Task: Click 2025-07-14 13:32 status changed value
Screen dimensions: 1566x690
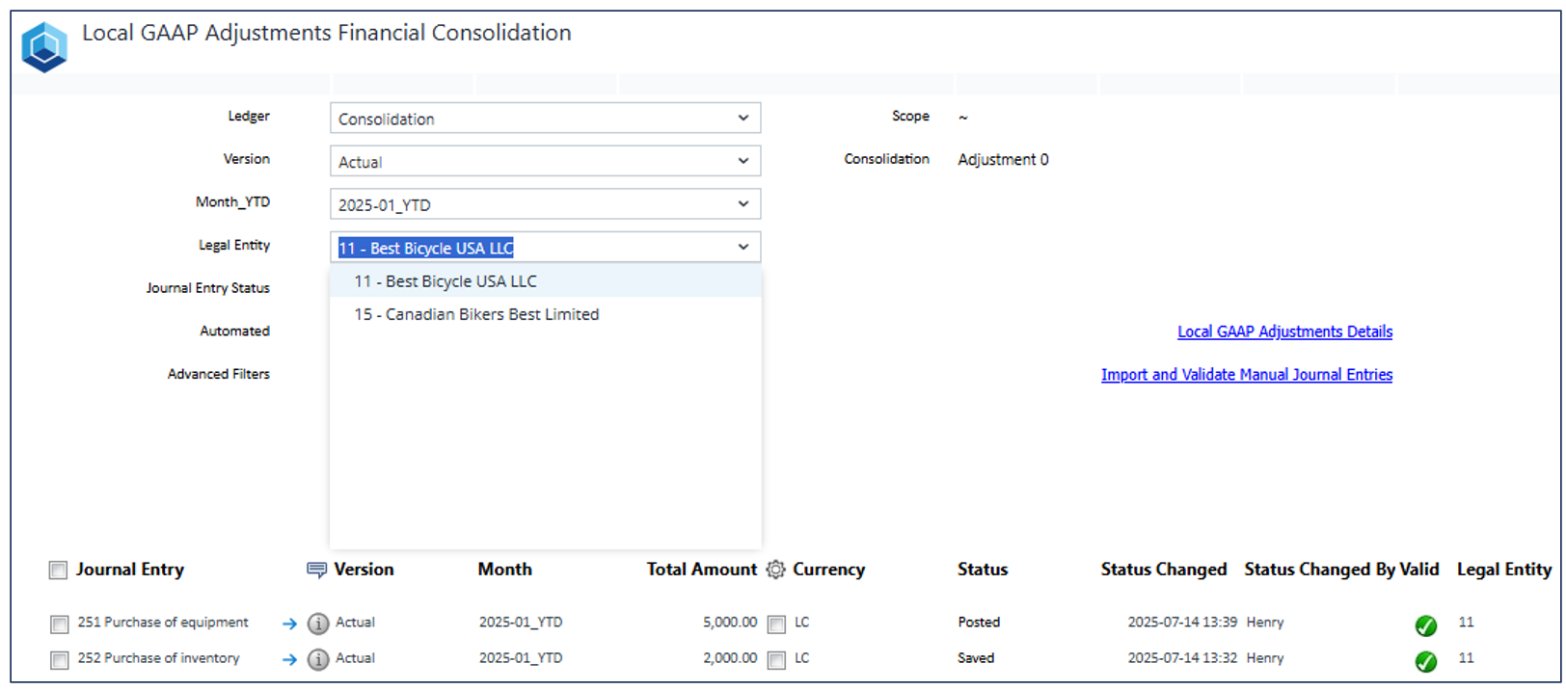Action: 1182,658
